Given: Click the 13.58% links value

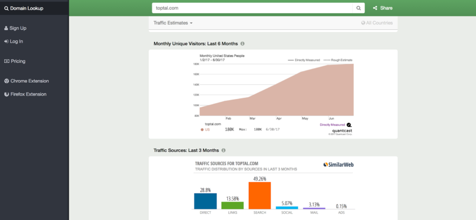Looking at the screenshot, I should tap(232, 199).
